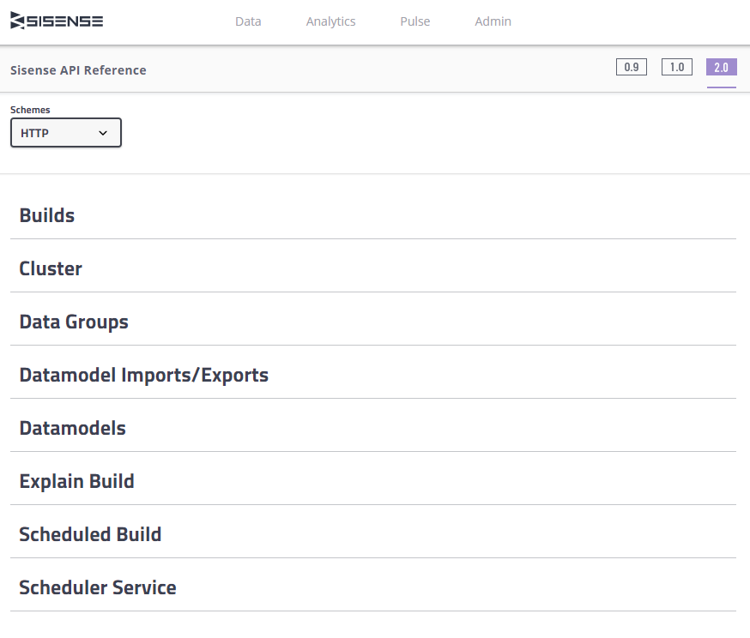The height and width of the screenshot is (638, 750).
Task: Open the Data menu
Action: coord(248,21)
